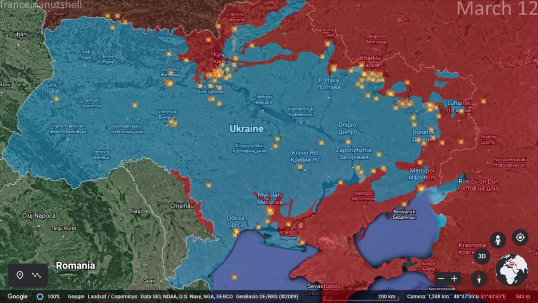Click the Romania country label
This screenshot has height=303, width=538.
pos(75,266)
